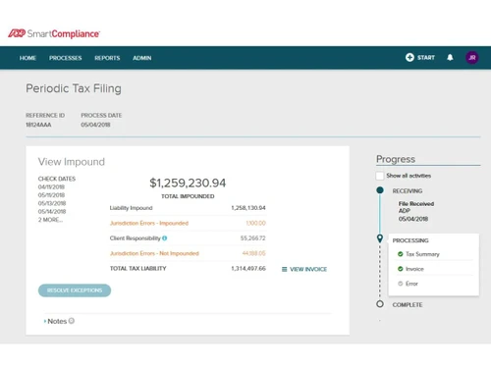Click the File Received entry
Image resolution: width=491 pixels, height=368 pixels.
coord(416,204)
